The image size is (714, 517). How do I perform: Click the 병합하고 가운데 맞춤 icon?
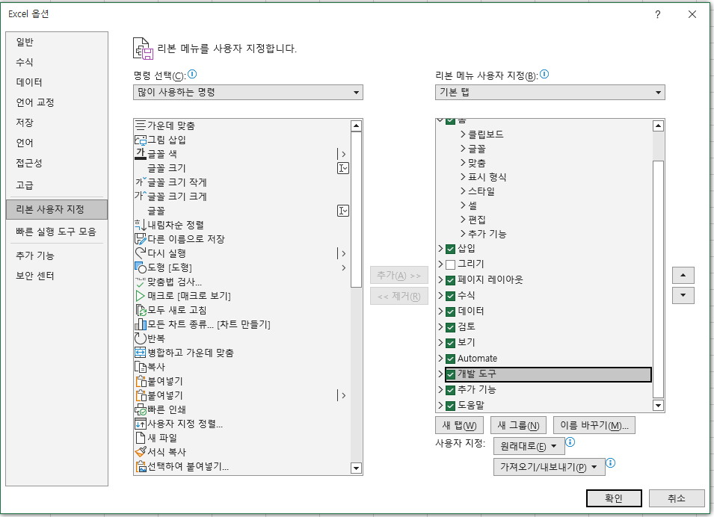pos(141,353)
